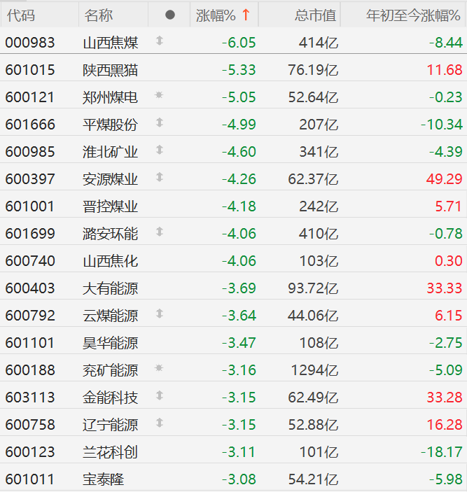The image size is (467, 492).
Task: Select stock code 601015
Action: [x=30, y=70]
